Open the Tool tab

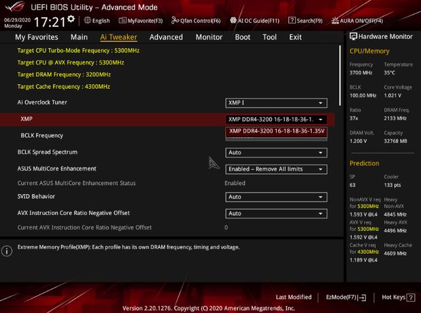pos(269,37)
